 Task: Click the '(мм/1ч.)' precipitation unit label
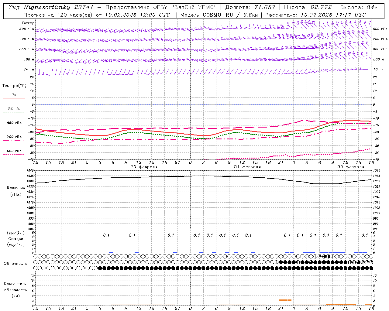pos(16,244)
